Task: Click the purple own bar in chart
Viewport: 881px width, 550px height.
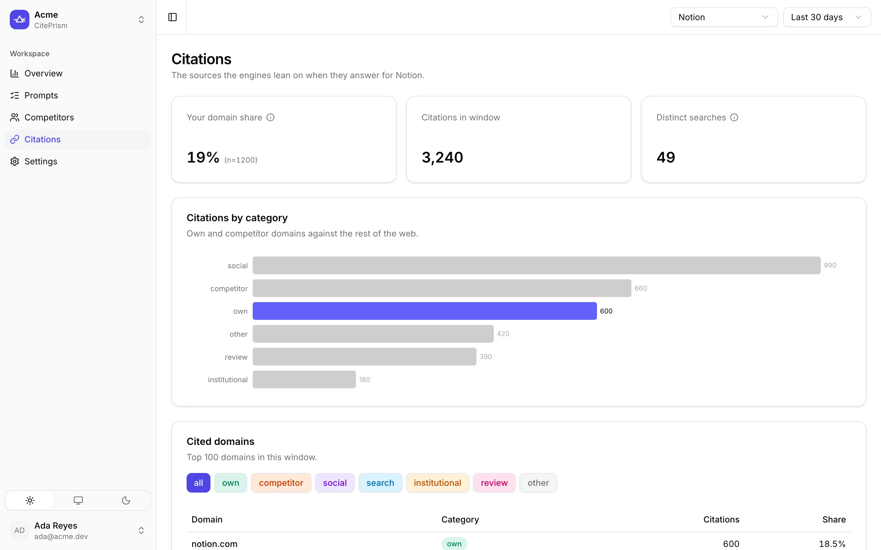Action: point(425,311)
